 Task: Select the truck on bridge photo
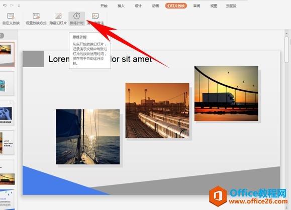pos(226,93)
